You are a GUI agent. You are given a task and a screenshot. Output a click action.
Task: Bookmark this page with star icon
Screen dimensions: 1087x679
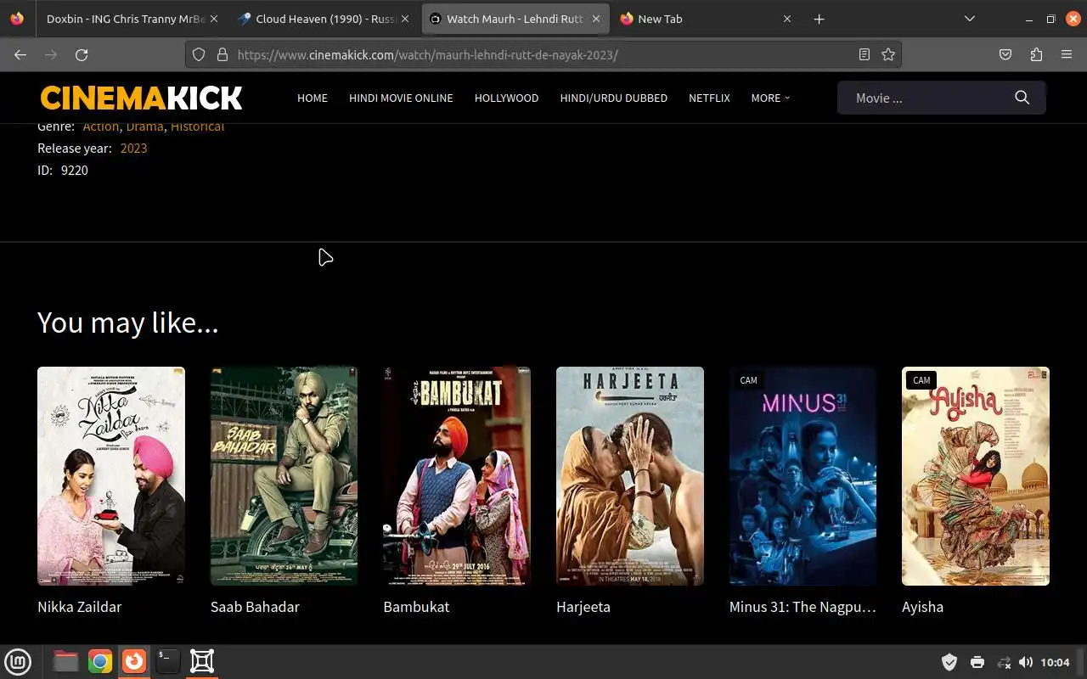(x=888, y=54)
